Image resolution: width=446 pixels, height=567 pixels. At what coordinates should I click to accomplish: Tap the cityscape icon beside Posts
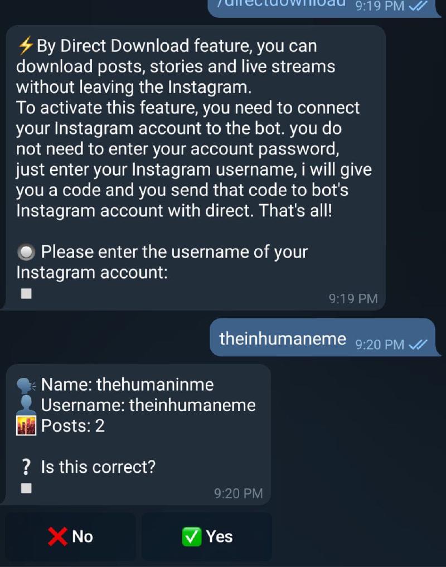tap(26, 426)
